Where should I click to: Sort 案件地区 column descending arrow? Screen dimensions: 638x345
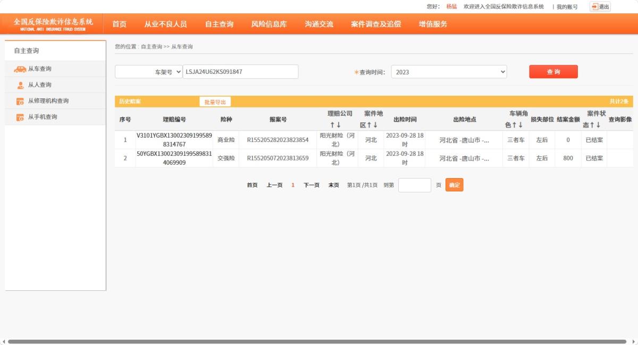[x=375, y=125]
